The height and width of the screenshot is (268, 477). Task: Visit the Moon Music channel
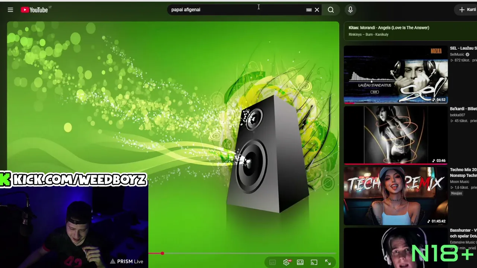[459, 182]
